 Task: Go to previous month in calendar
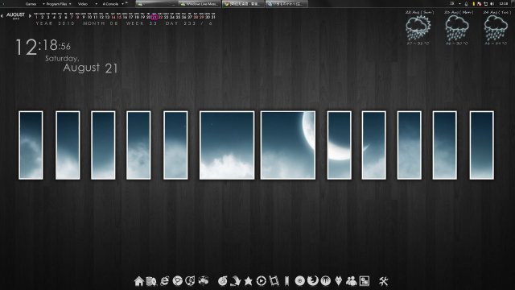(x=2, y=16)
